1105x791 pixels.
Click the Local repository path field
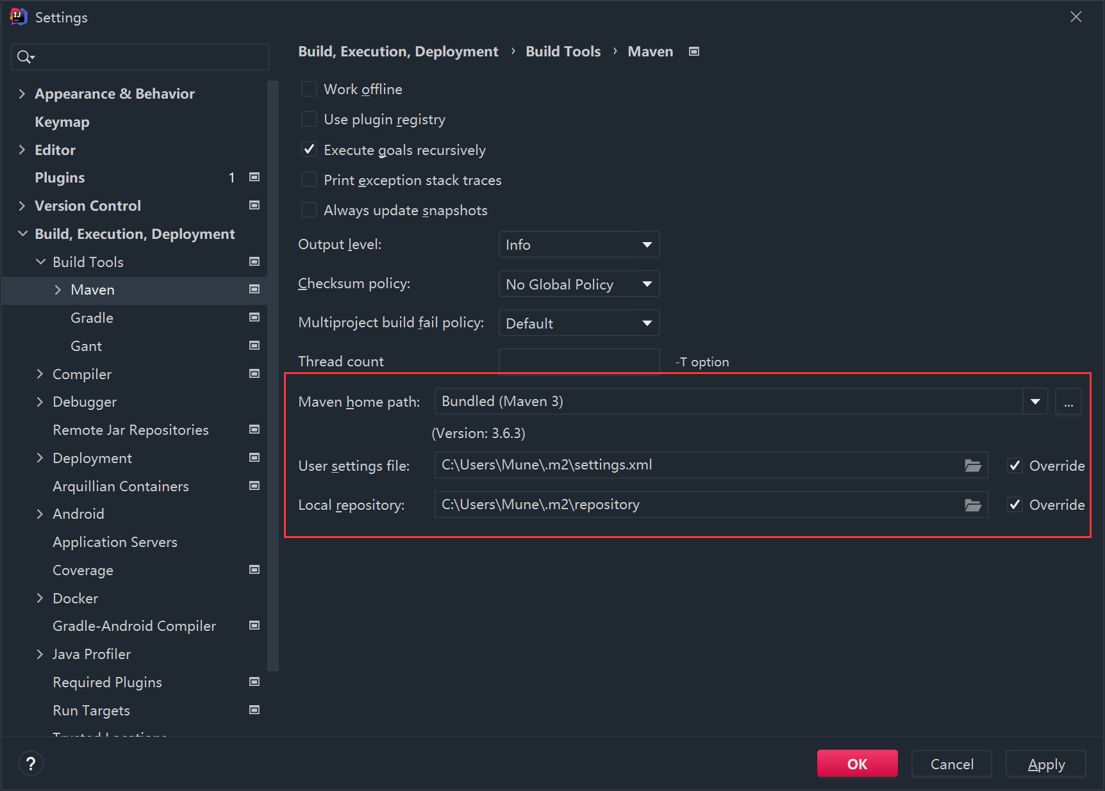click(x=711, y=505)
